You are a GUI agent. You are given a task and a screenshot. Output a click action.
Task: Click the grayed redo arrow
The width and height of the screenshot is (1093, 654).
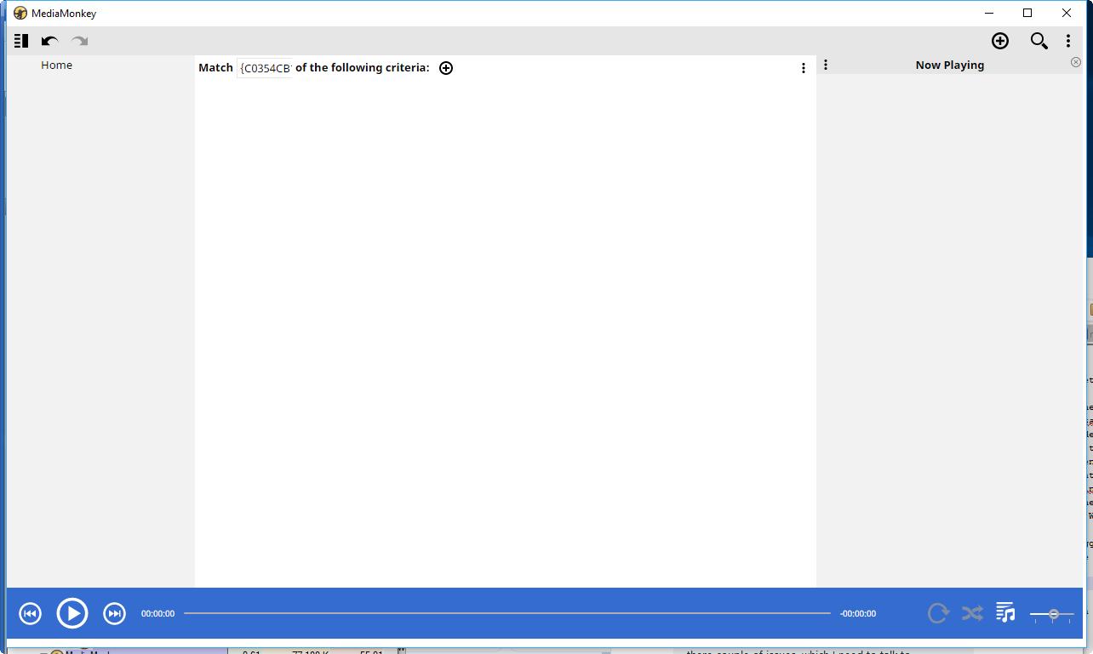(80, 41)
